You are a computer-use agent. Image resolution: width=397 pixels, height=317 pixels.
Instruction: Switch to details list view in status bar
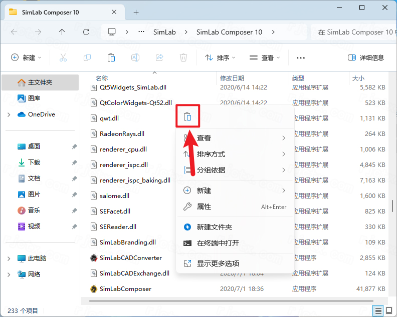378,310
